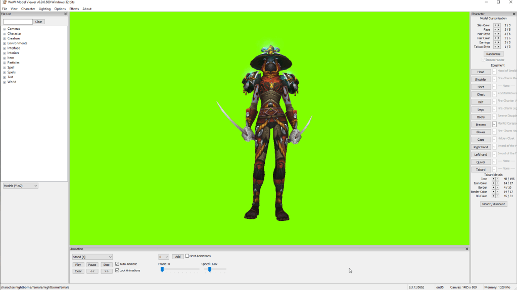Stop the animation playback

pos(106,265)
